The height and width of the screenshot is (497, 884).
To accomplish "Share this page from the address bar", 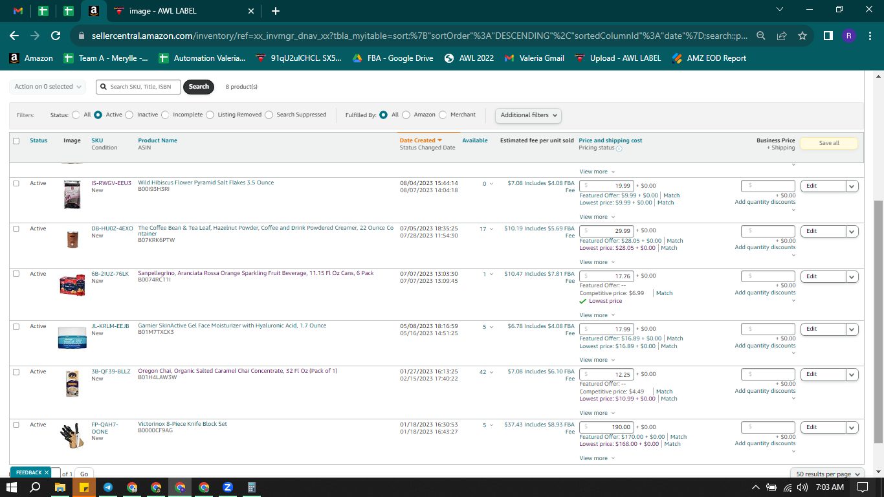I will (782, 36).
